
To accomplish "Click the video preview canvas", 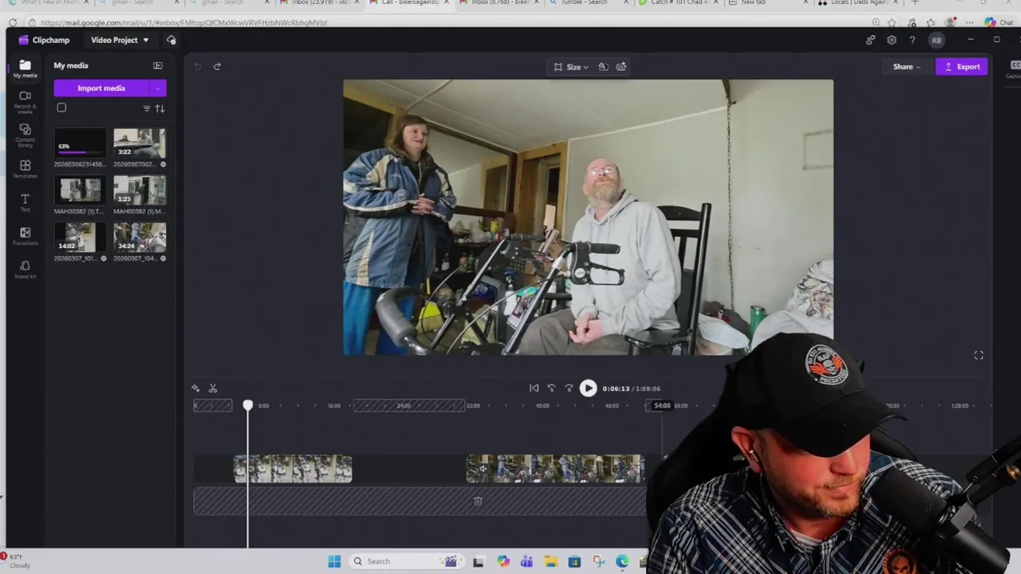I will tap(588, 217).
